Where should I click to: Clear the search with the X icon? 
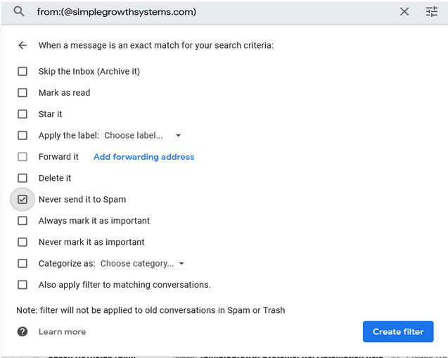(x=404, y=12)
